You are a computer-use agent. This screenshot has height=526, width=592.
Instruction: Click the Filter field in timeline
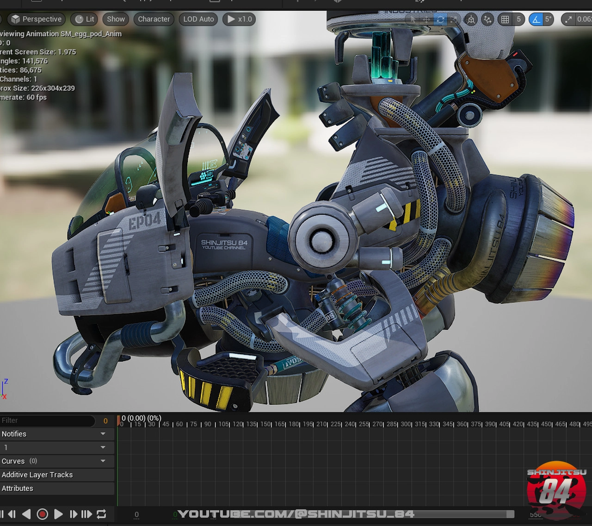point(46,420)
